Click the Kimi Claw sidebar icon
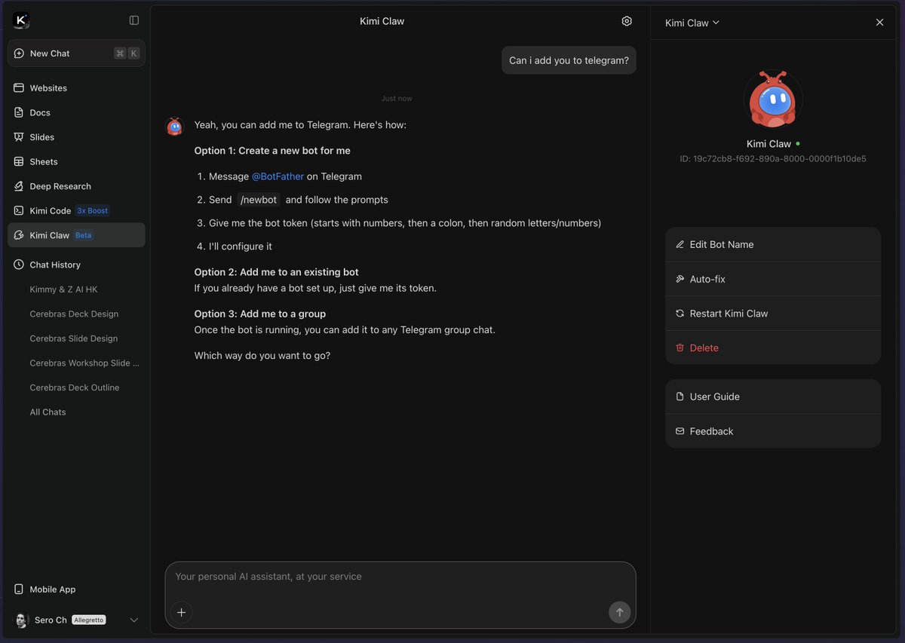The height and width of the screenshot is (643, 905). (x=19, y=235)
